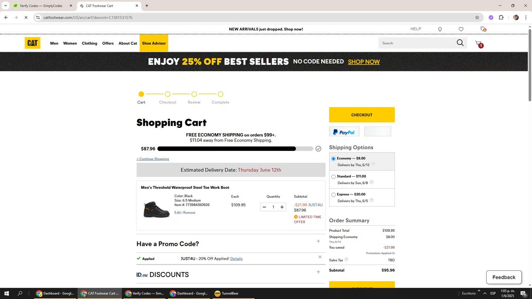532x299 pixels.
Task: Click the Search input field
Action: pos(417,43)
